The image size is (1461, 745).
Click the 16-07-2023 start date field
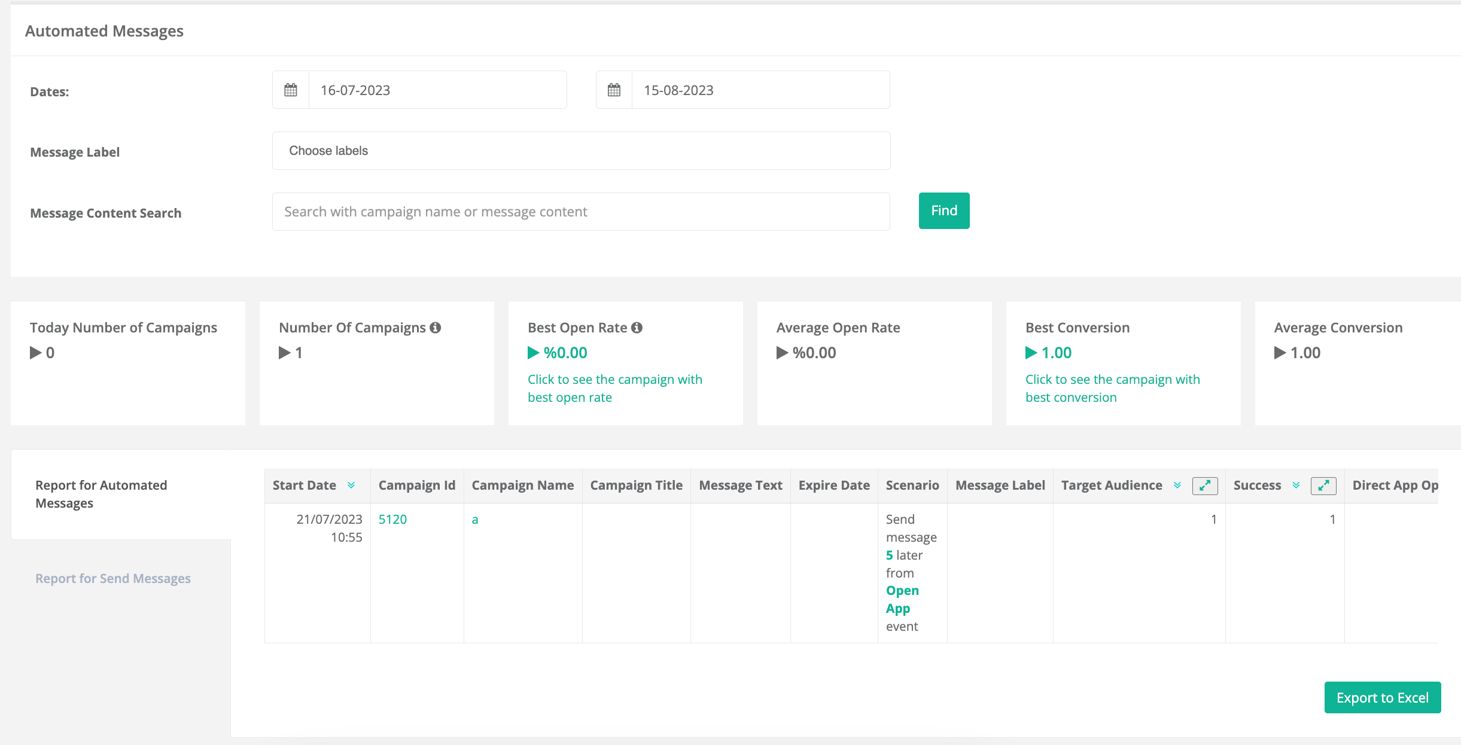pyautogui.click(x=437, y=90)
